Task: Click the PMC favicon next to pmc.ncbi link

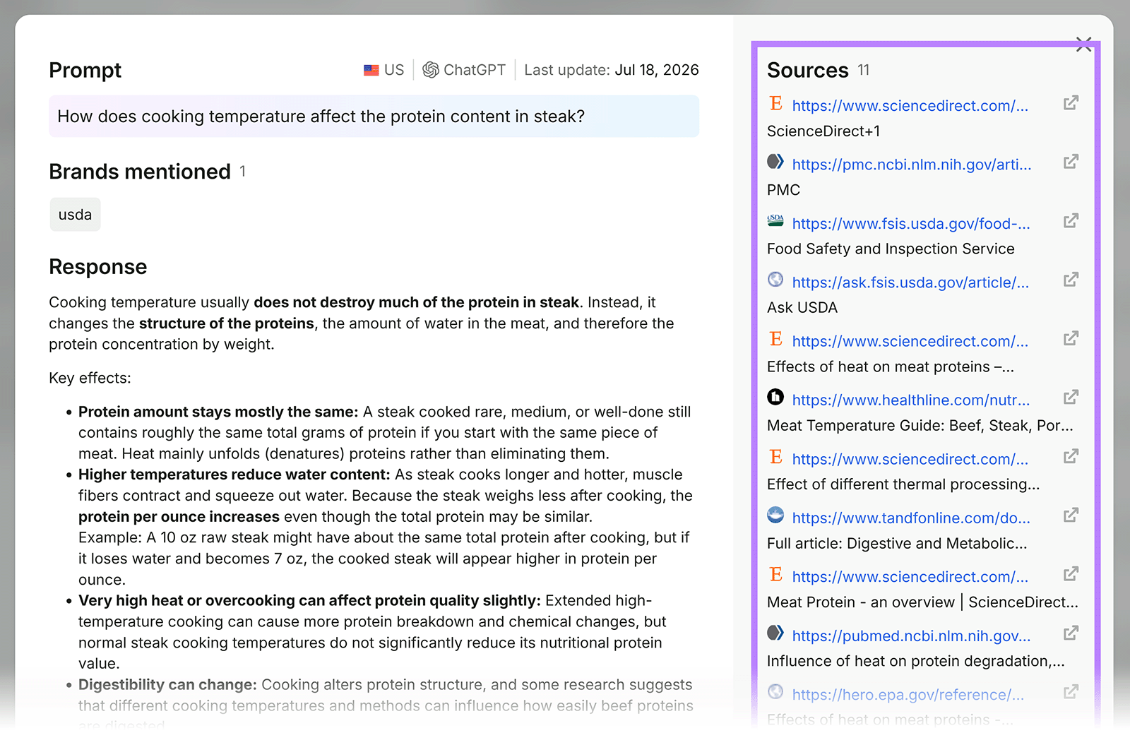Action: coord(775,162)
